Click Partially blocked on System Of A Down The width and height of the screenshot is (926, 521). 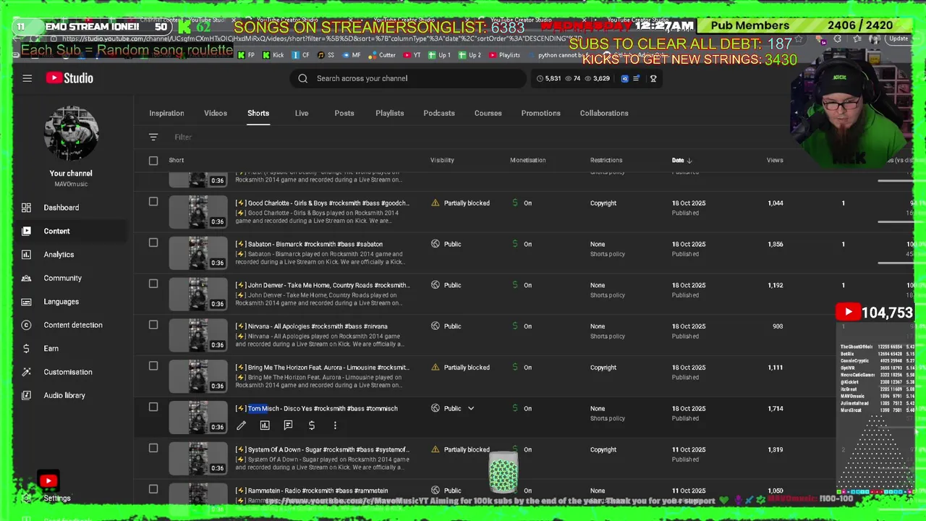coord(467,450)
